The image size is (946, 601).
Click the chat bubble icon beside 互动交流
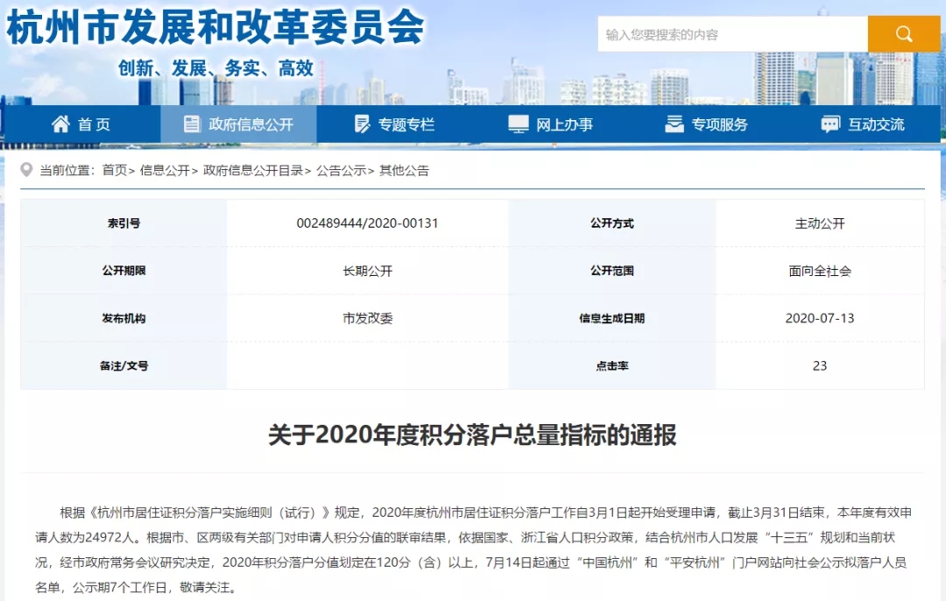tap(830, 124)
